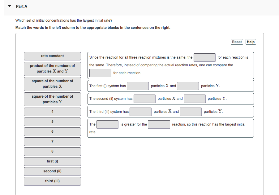This screenshot has width=279, height=195.
Task: Pick the answer tile labeled "4"
Action: click(52, 112)
